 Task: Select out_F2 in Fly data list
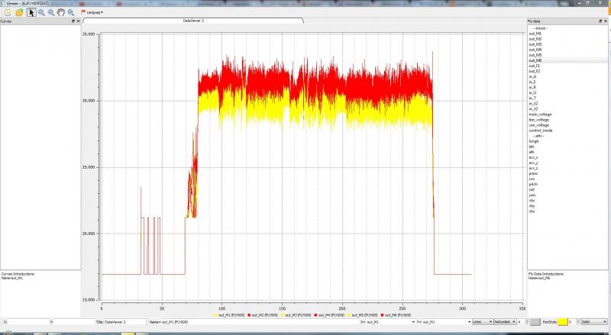(x=534, y=71)
